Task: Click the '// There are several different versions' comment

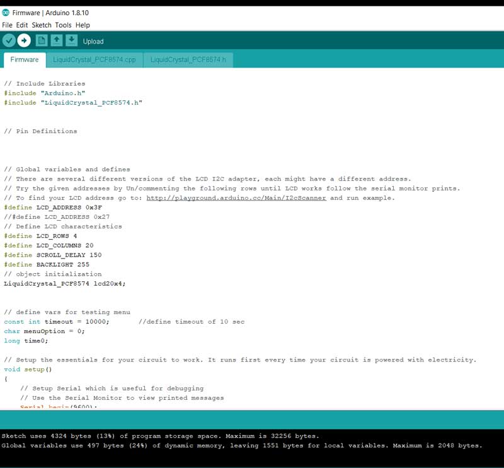Action: tap(207, 179)
